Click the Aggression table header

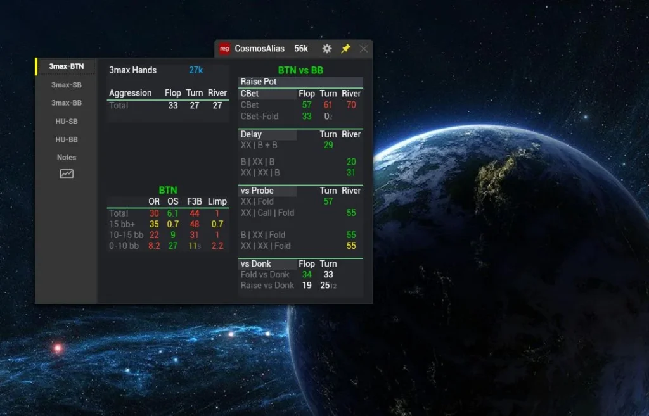click(131, 93)
